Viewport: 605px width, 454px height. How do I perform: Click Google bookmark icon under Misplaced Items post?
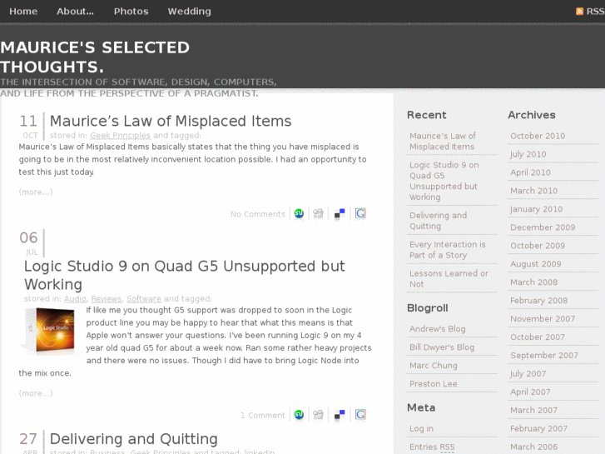360,214
